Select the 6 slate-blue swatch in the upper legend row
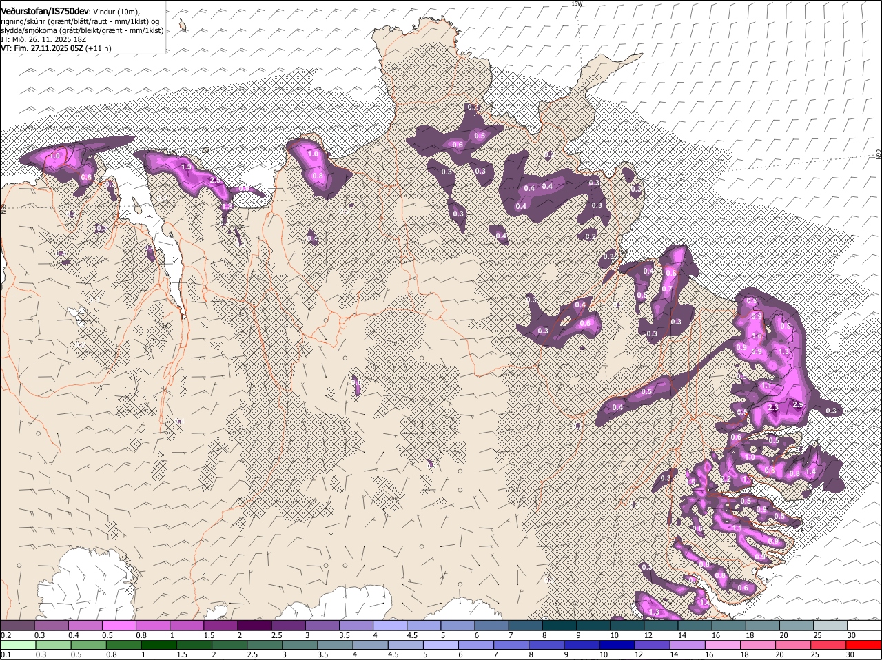Screen dimensions: 882x660 (x=490, y=626)
